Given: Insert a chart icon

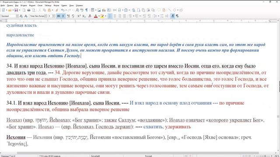Looking at the screenshot, I should [104, 10].
